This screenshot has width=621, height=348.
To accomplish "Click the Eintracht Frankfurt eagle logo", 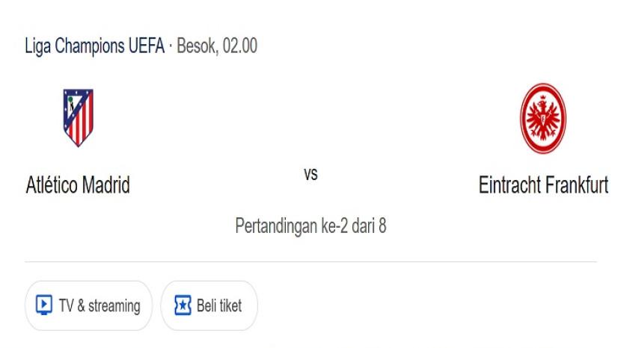I will tap(542, 119).
